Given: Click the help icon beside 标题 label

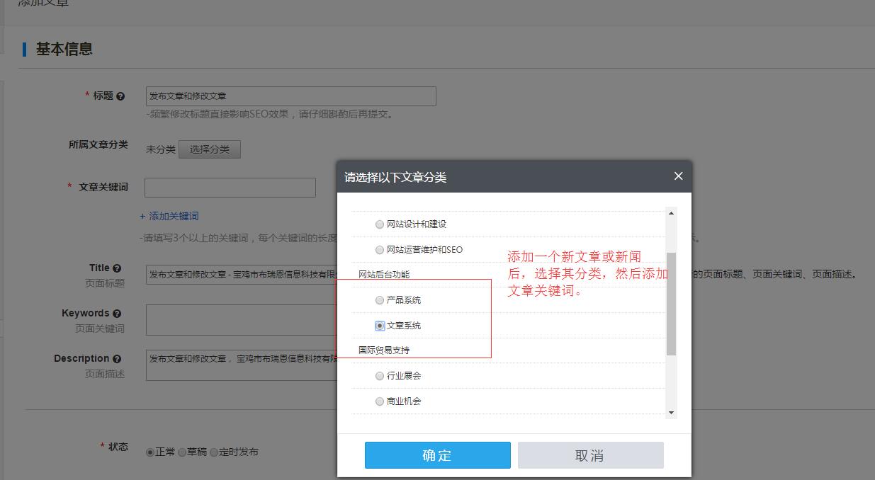Looking at the screenshot, I should pyautogui.click(x=120, y=96).
